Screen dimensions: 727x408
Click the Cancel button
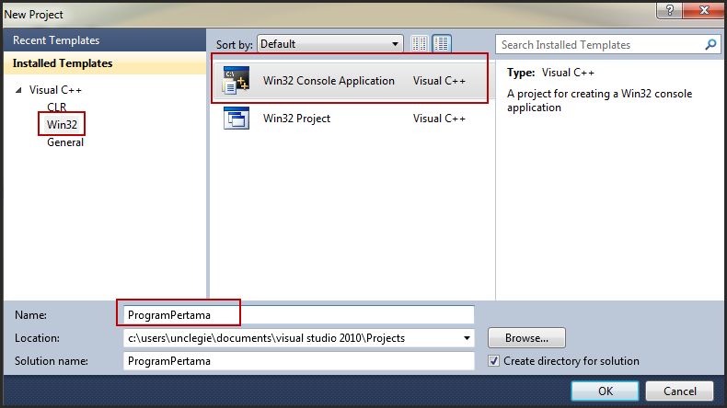coord(680,391)
